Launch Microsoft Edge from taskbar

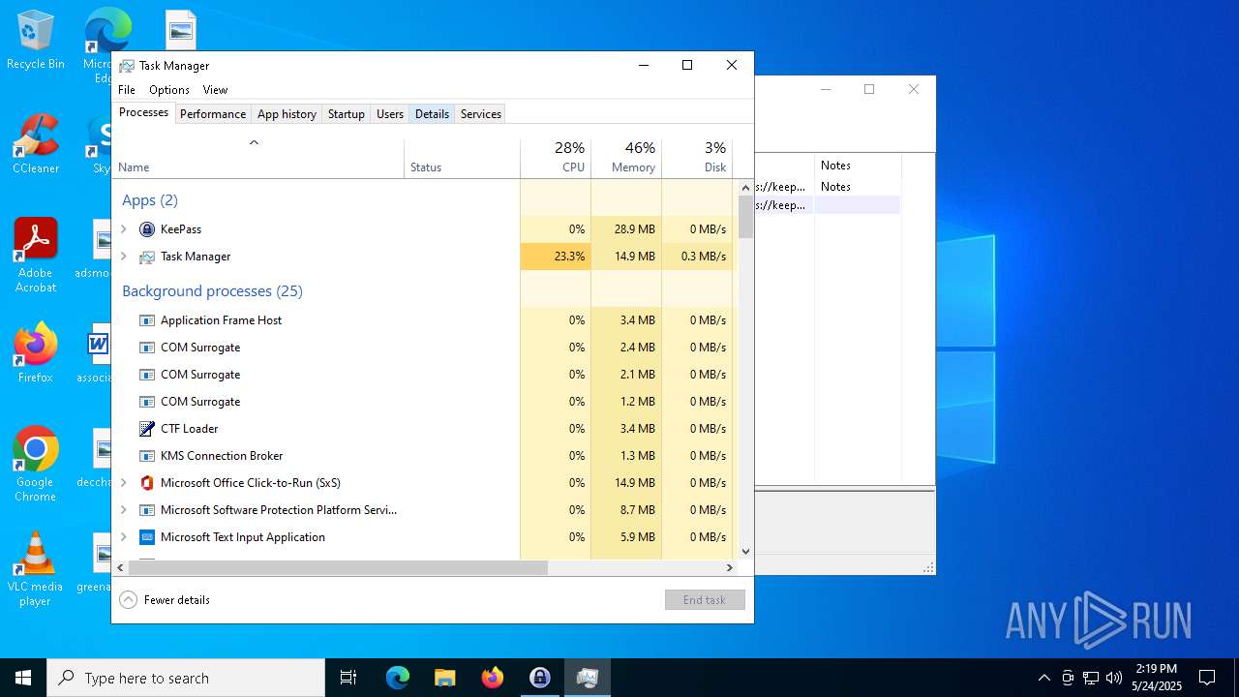point(398,678)
